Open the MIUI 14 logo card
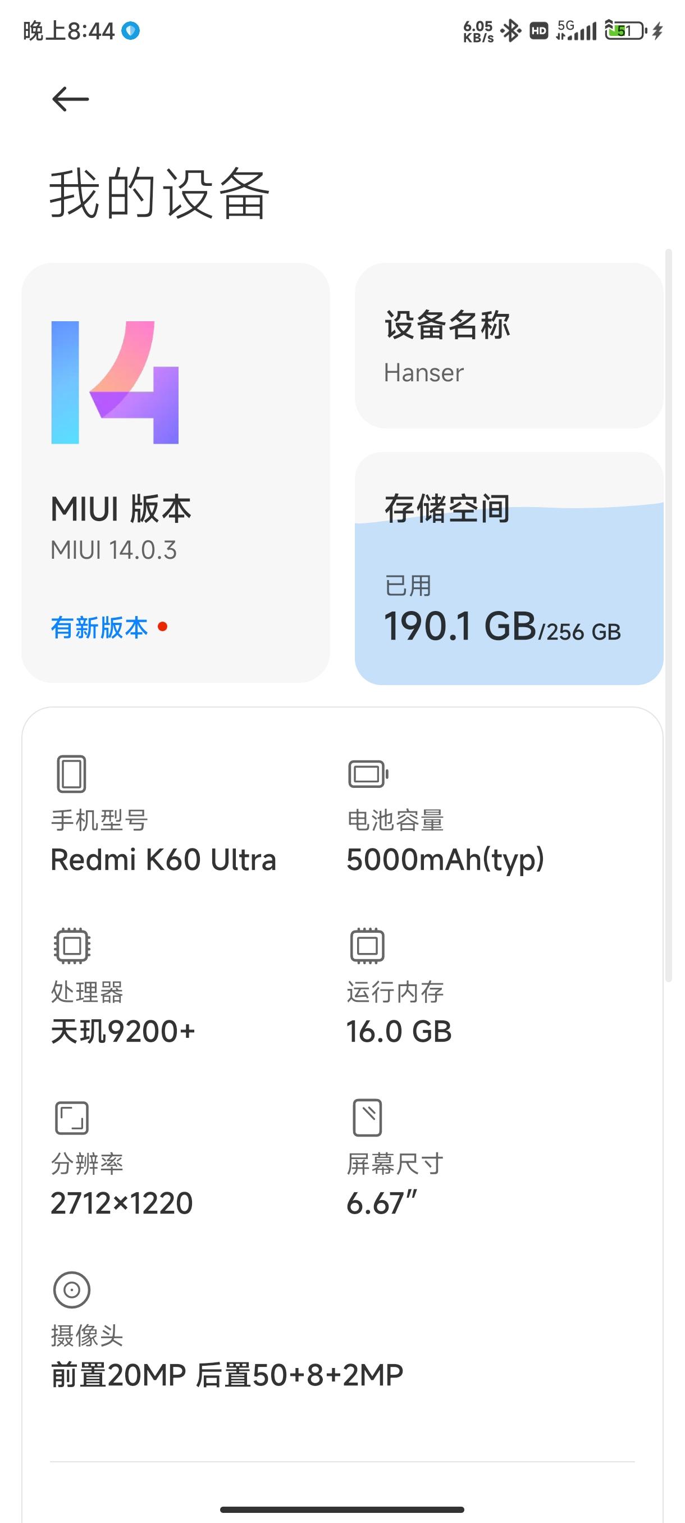Viewport: 685px width, 1523px height. click(176, 472)
